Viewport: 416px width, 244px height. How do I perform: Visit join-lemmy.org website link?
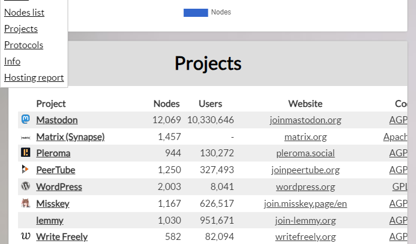click(x=305, y=220)
